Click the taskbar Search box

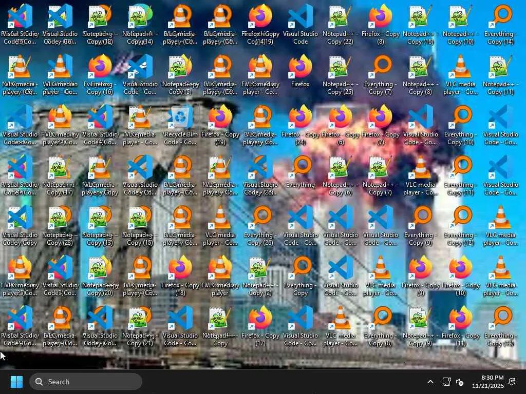point(86,382)
